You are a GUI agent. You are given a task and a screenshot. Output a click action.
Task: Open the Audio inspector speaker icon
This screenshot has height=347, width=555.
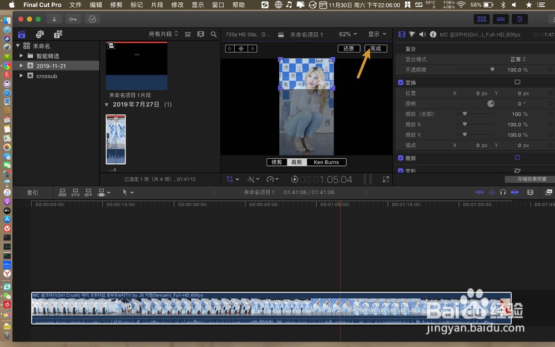(x=422, y=34)
